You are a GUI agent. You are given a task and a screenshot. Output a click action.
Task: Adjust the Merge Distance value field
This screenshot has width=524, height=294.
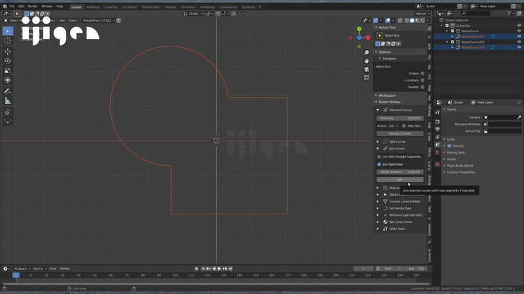click(400, 172)
